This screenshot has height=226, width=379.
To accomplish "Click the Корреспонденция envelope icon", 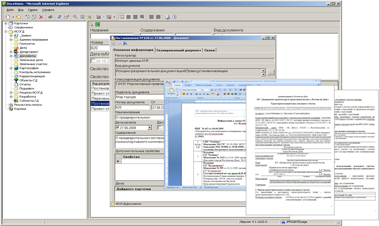I will tap(16, 76).
